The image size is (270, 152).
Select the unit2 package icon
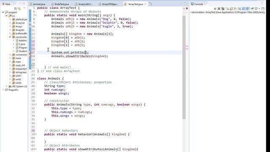(13, 79)
